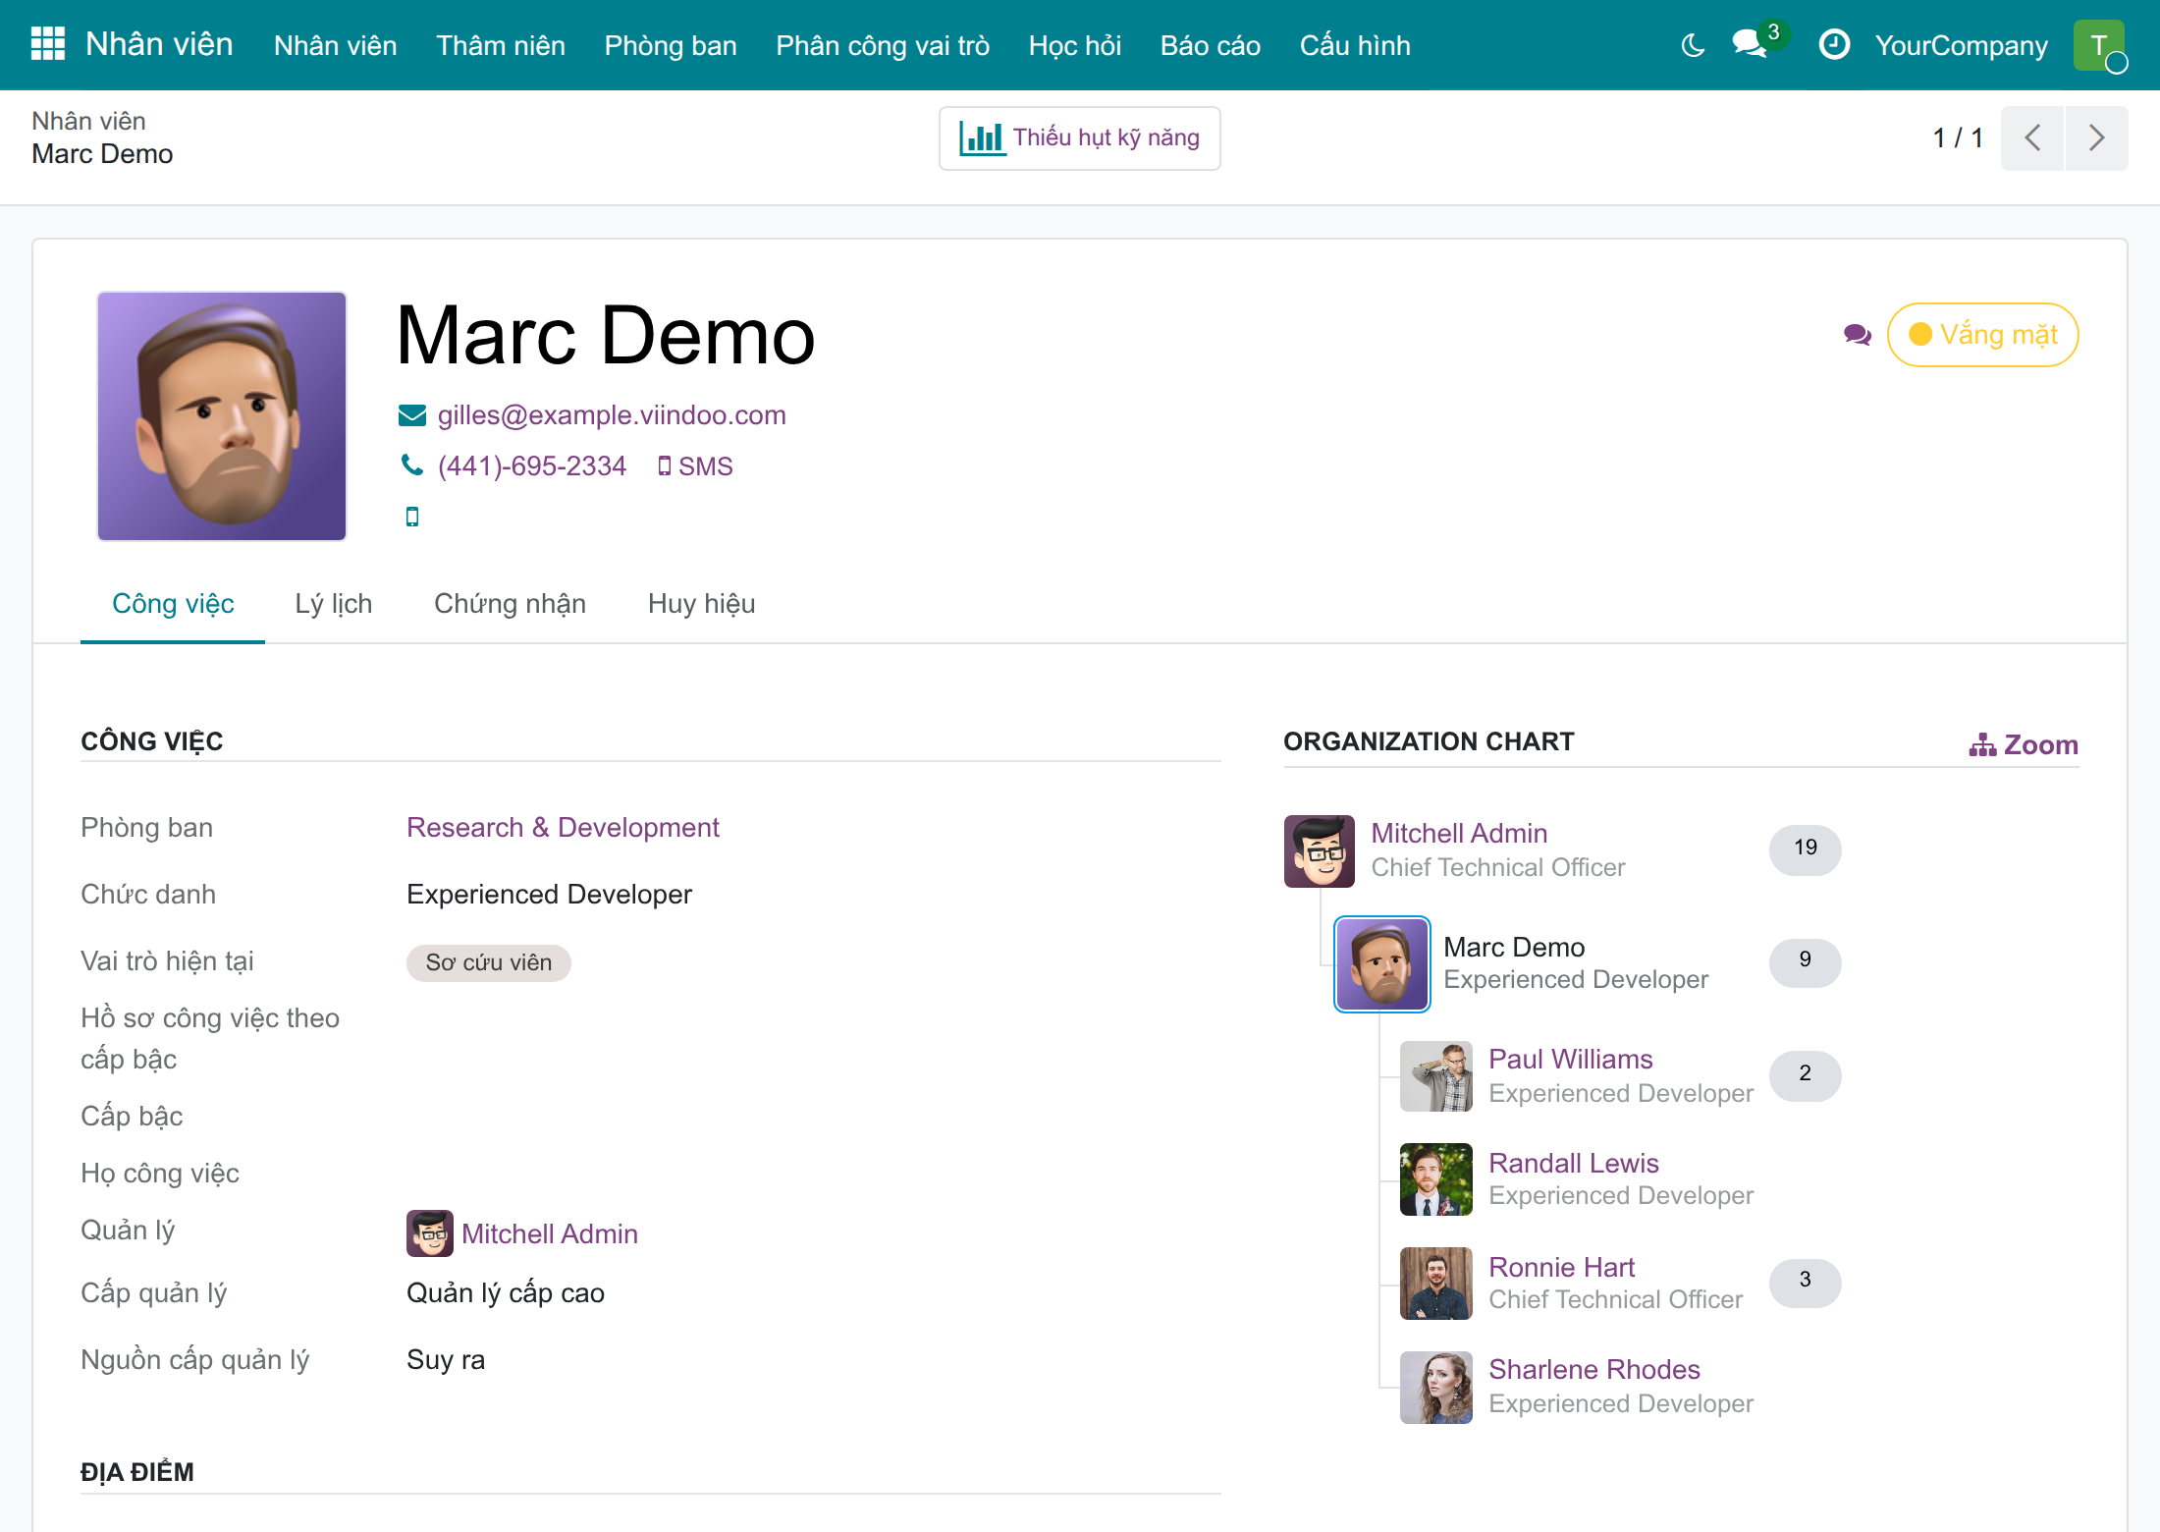The image size is (2160, 1532).
Task: Switch to Huy hiệu tab
Action: (x=702, y=604)
